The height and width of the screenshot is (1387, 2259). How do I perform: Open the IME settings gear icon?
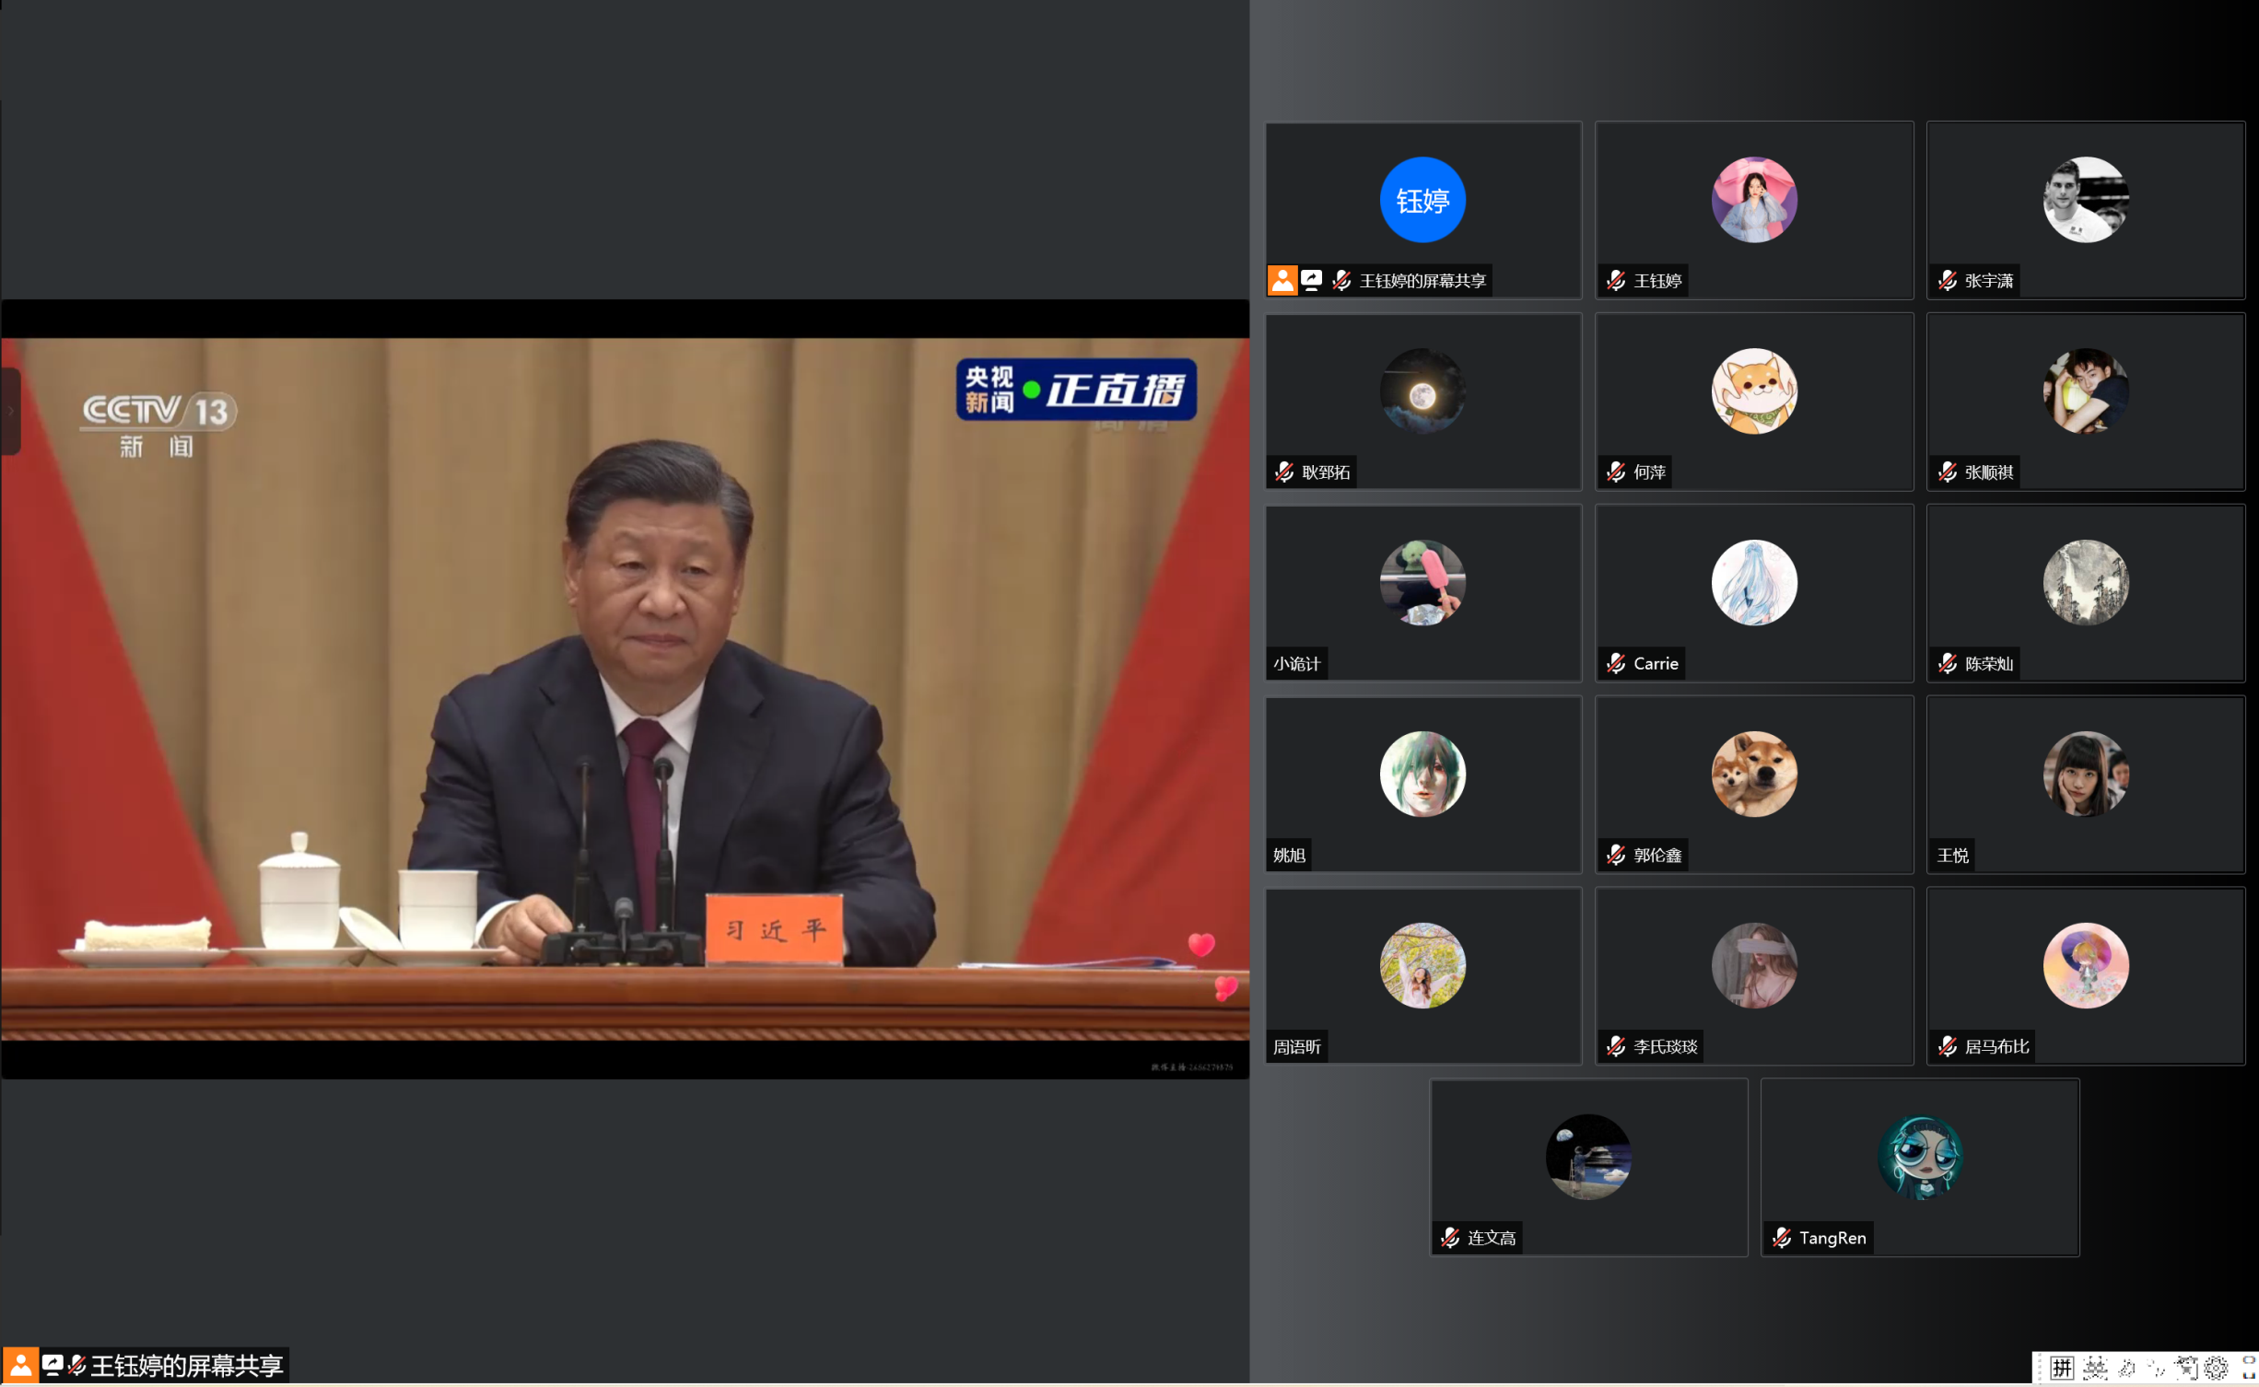coord(2216,1368)
